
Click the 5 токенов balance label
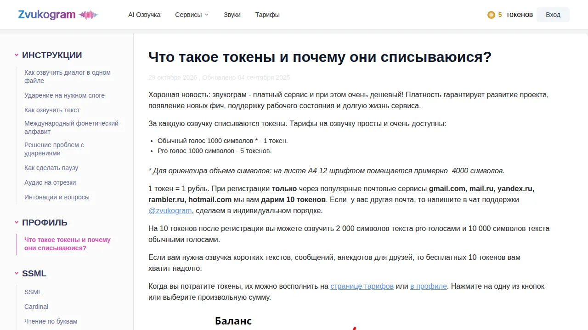pyautogui.click(x=515, y=15)
